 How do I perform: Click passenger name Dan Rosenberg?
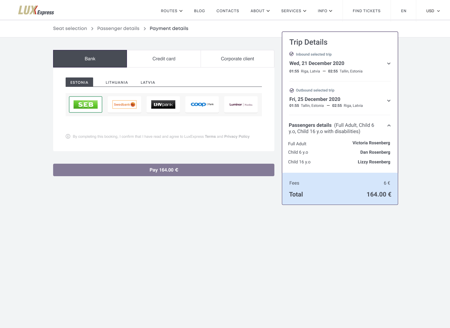coord(375,152)
